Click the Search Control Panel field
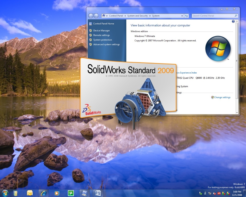 click(x=215, y=16)
